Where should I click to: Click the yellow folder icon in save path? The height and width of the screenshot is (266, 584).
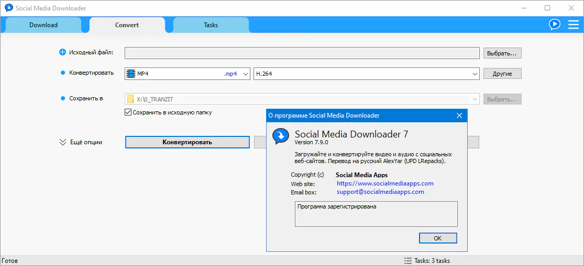point(130,99)
